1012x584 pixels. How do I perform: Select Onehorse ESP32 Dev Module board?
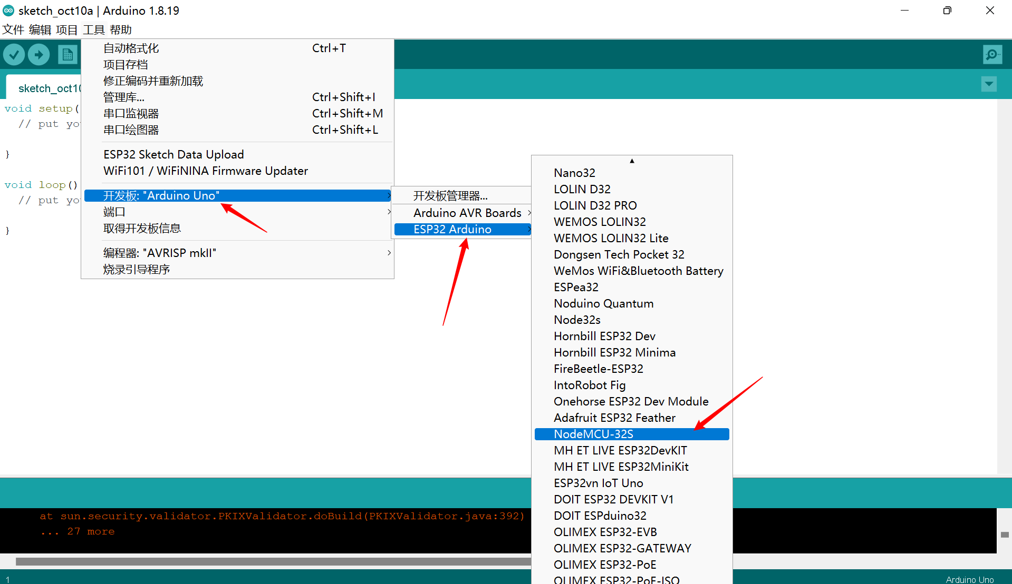tap(632, 402)
